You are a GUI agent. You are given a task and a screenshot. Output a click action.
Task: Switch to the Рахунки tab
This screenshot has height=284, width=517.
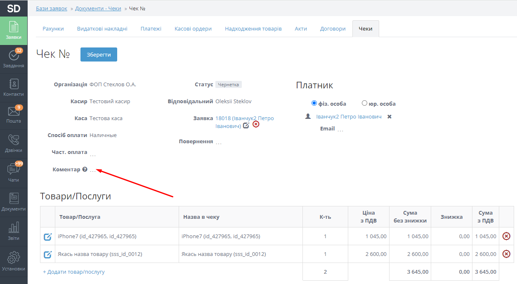53,29
